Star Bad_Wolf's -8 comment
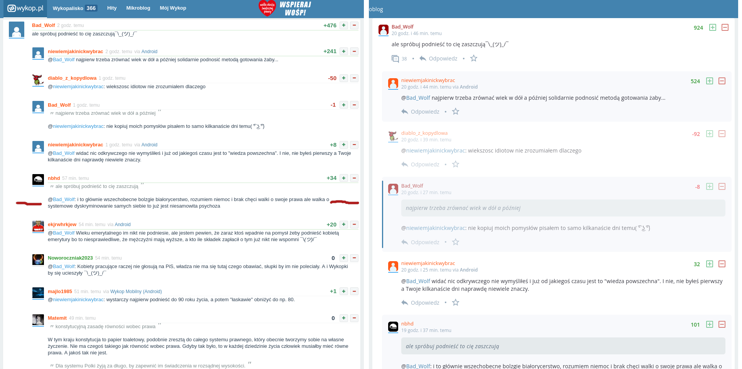This screenshot has height=369, width=742. tap(456, 242)
